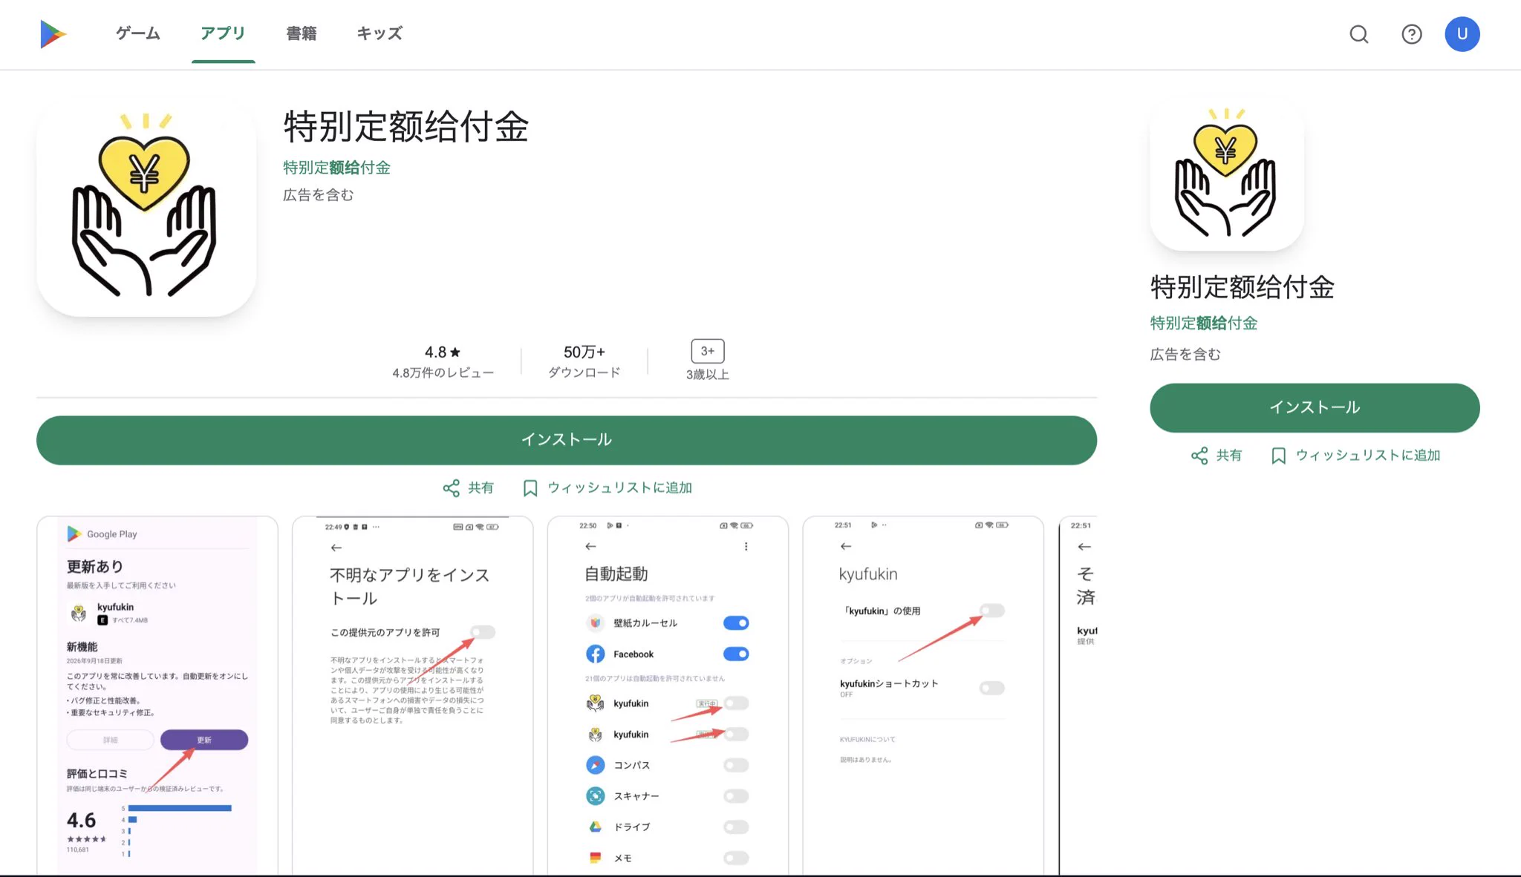
Task: Click the sidebar app title 特別定額給付金
Action: 1242,287
